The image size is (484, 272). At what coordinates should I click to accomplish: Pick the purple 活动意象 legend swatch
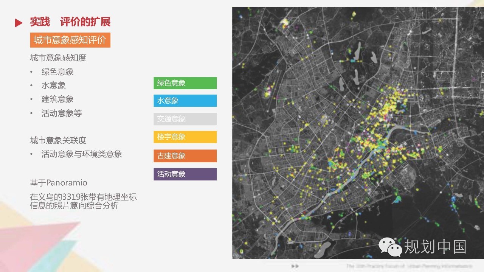point(185,174)
